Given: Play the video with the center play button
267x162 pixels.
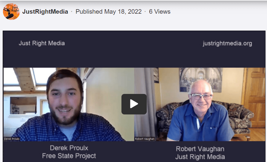Looking at the screenshot, I should [x=134, y=104].
